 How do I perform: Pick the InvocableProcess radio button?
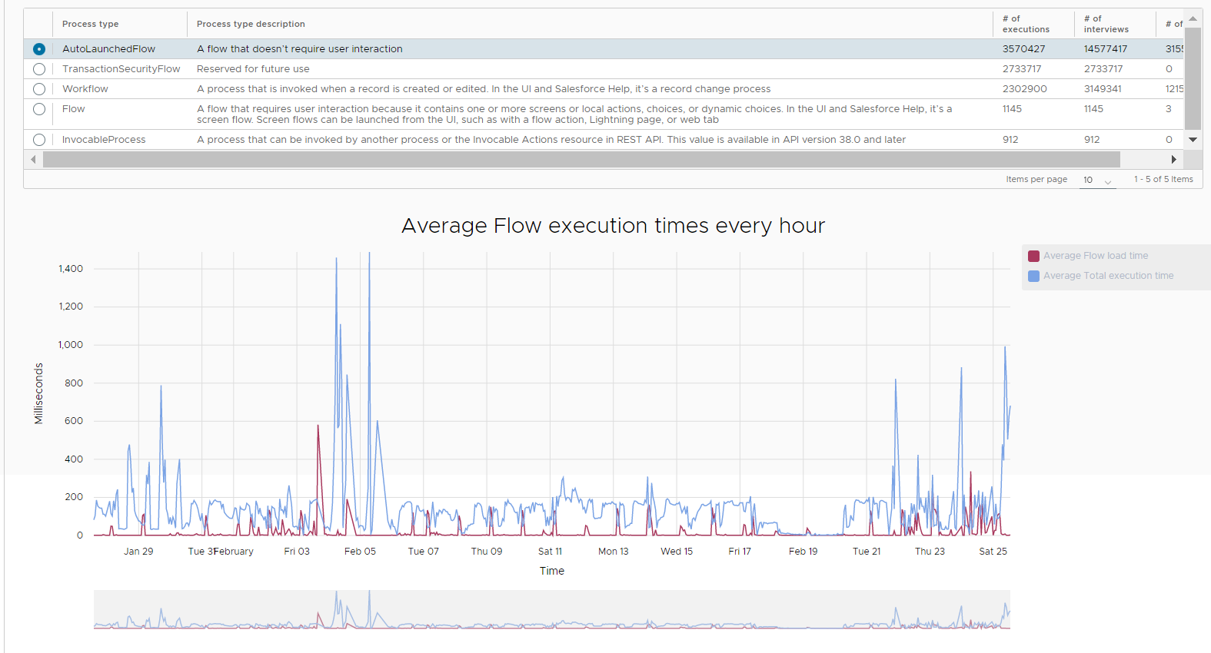39,140
